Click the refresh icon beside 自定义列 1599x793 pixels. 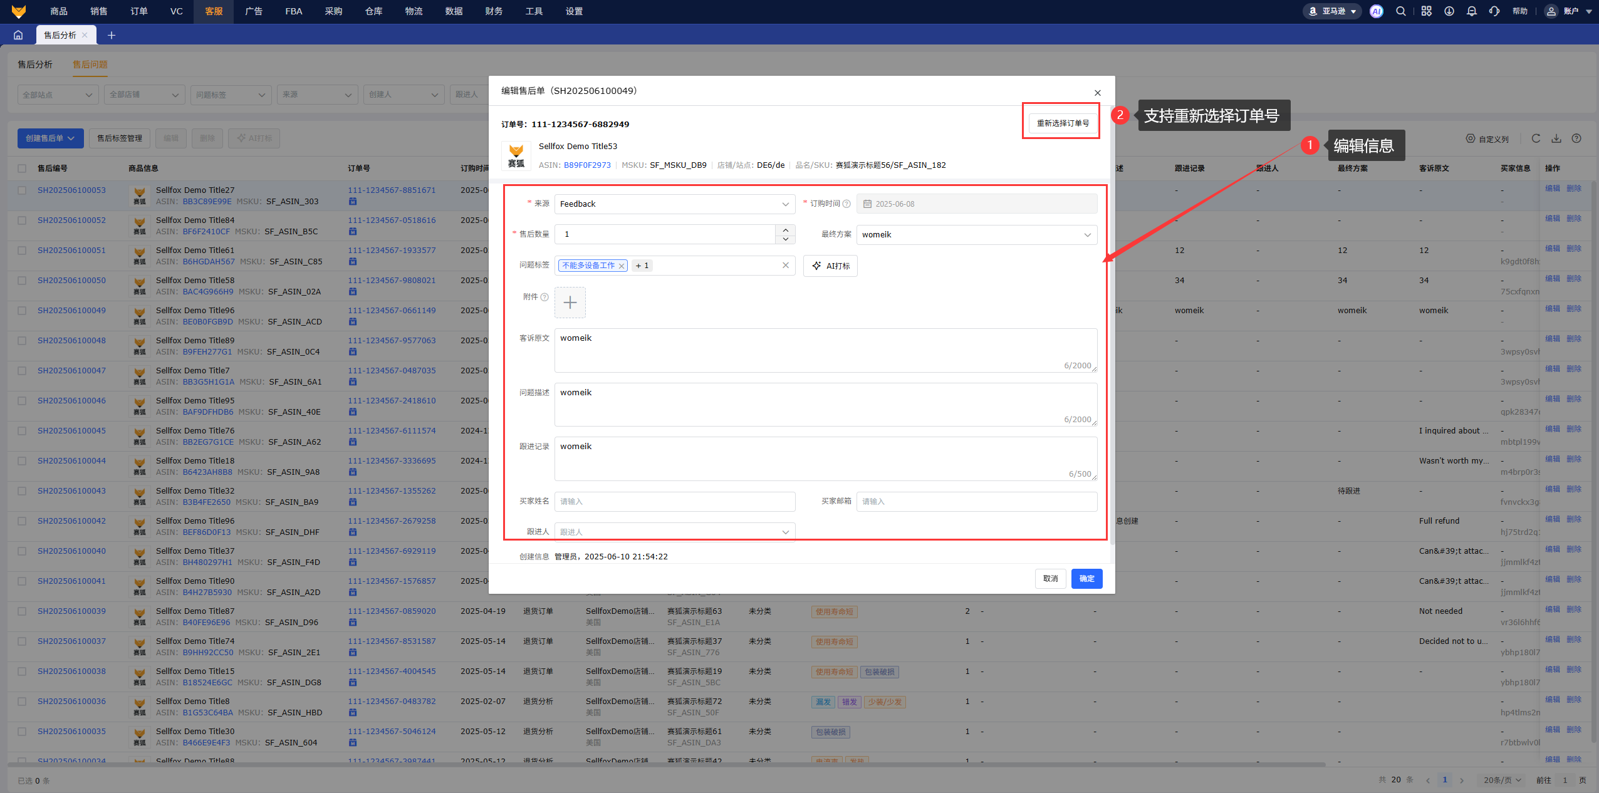click(x=1536, y=138)
